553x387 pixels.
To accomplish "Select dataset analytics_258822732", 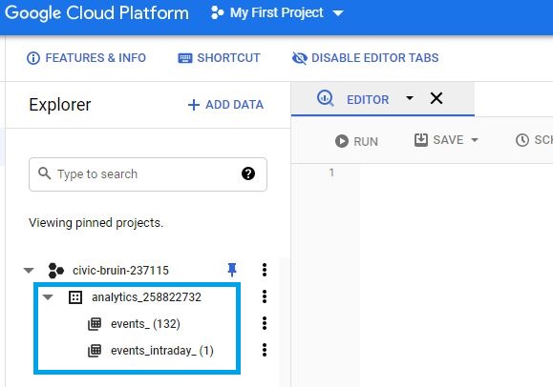I will 146,297.
